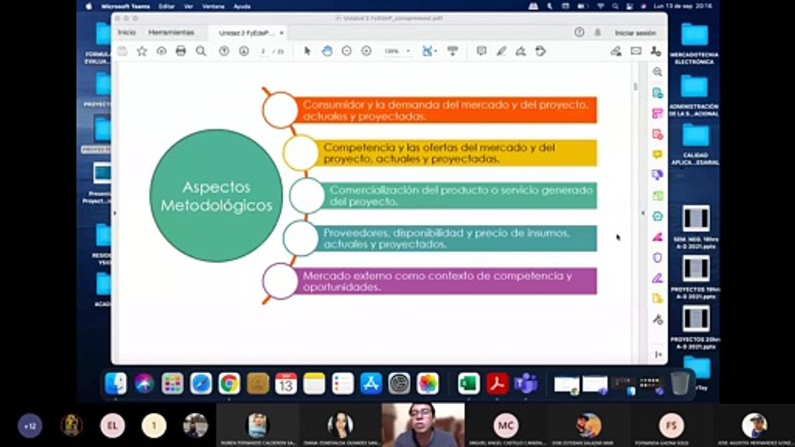Show the +12 more participants

point(29,426)
